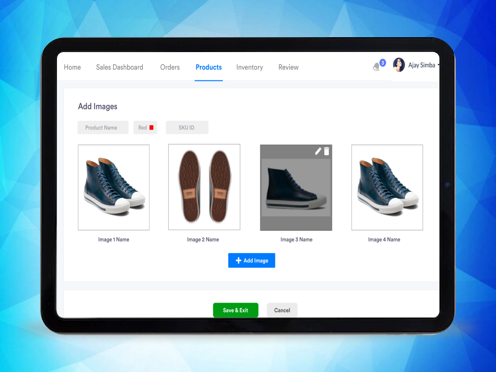This screenshot has width=496, height=372.
Task: Click the Product Name field
Action: (103, 127)
